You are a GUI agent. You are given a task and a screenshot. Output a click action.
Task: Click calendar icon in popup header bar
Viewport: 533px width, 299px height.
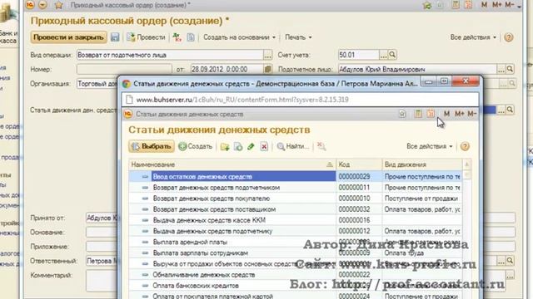pyautogui.click(x=431, y=114)
